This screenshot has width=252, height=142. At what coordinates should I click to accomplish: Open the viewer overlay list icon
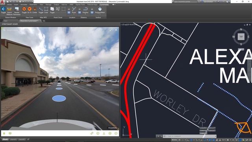coord(4,133)
